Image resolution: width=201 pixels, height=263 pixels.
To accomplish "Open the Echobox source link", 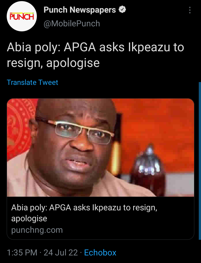I will 100,252.
